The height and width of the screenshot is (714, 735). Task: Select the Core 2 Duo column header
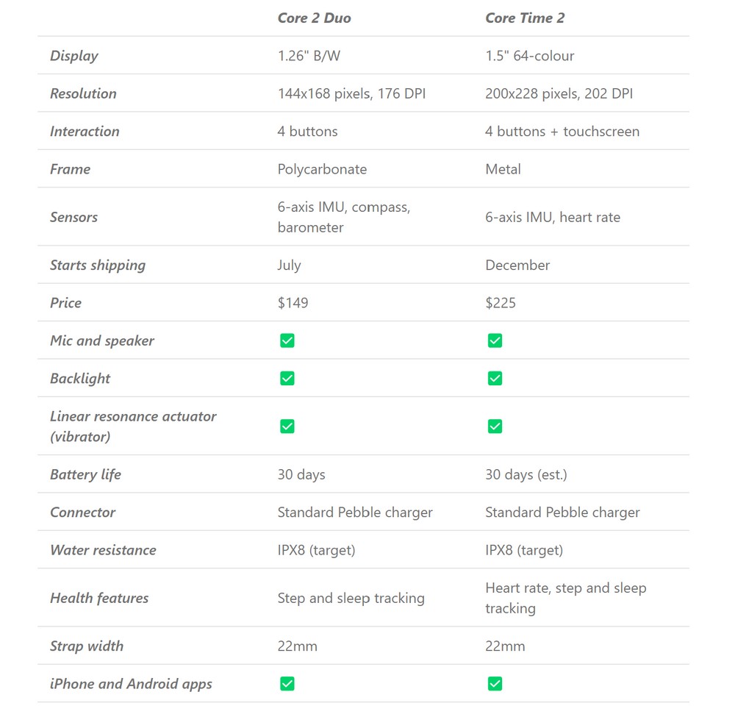[x=314, y=18]
